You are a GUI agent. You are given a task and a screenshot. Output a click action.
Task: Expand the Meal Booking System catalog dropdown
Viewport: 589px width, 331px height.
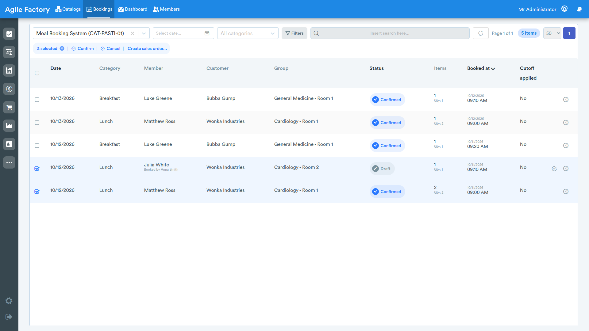[144, 33]
